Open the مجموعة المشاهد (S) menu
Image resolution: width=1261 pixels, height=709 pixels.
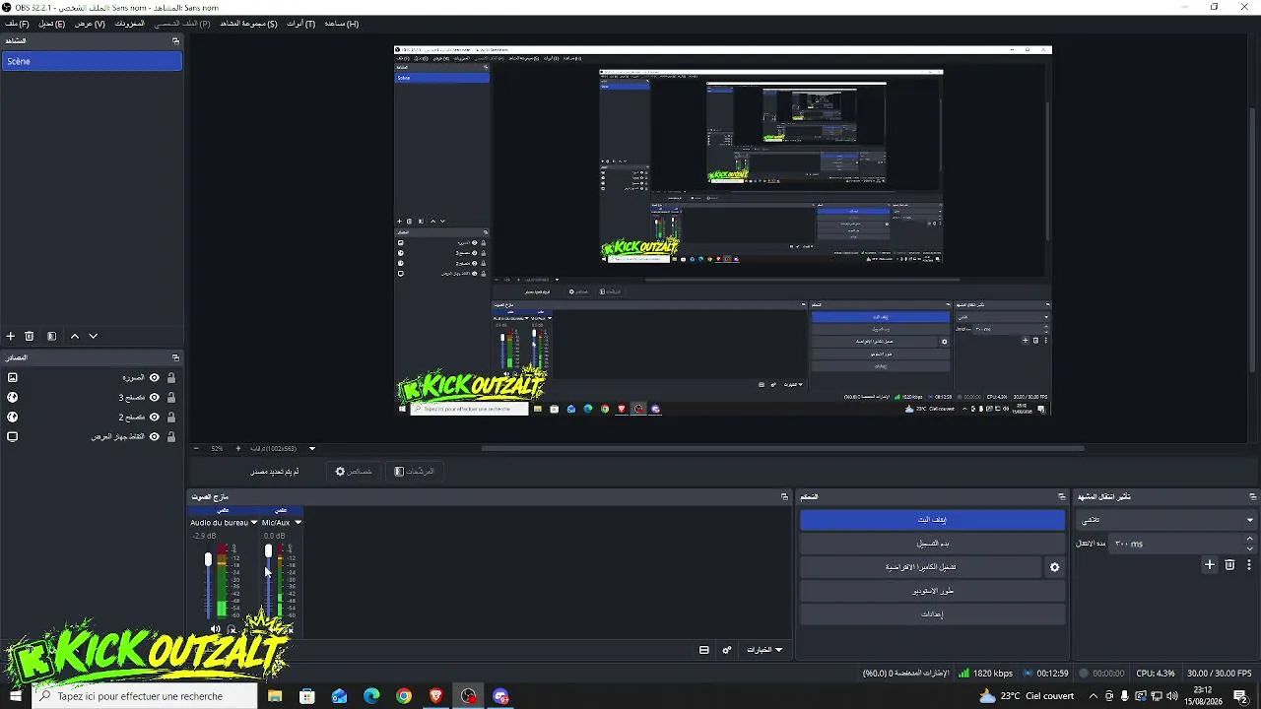tap(248, 24)
